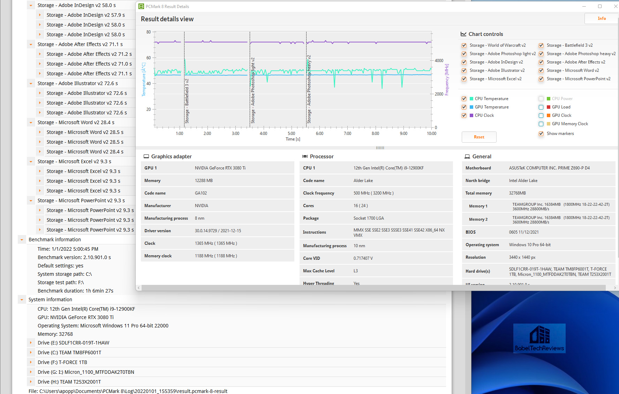Collapse Storage - Microsoft Excel v2 9.3 s group

coord(31,161)
